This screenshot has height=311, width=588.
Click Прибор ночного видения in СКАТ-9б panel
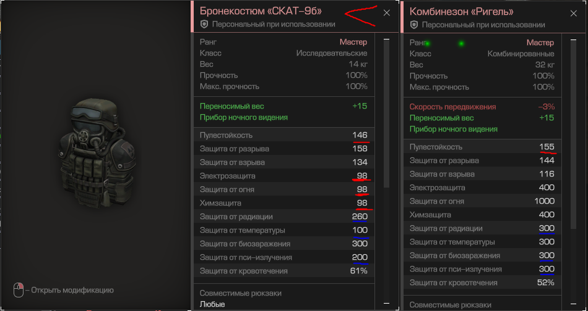click(244, 117)
